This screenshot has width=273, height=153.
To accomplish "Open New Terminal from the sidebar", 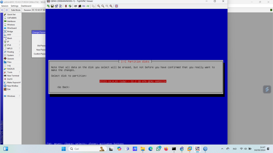I will (13, 76).
